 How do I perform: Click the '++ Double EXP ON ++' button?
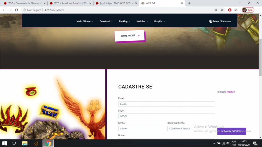[232, 131]
